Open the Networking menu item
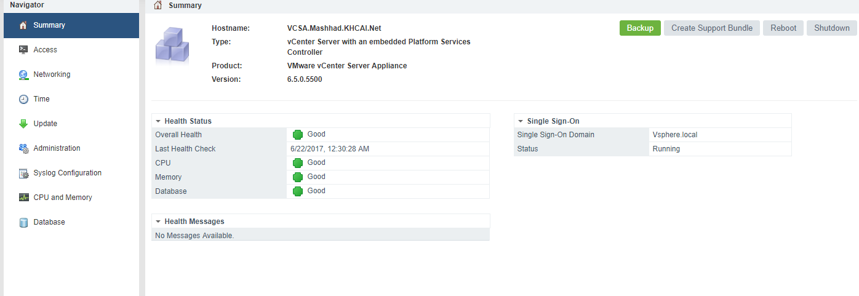The image size is (859, 296). click(52, 74)
